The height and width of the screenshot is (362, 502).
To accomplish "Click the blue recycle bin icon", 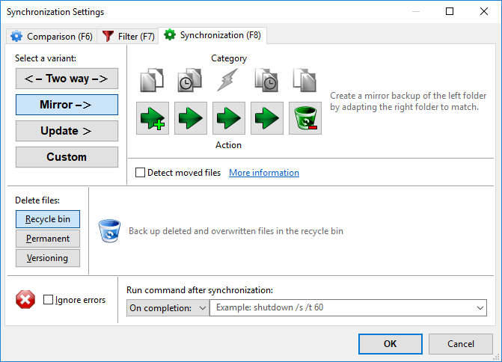I will coord(109,231).
